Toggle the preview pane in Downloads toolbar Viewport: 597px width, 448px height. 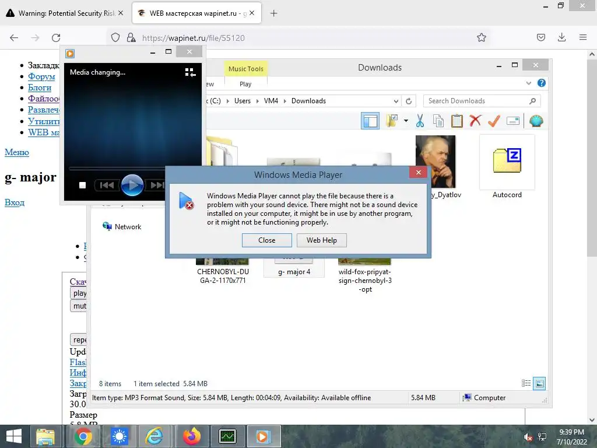370,121
